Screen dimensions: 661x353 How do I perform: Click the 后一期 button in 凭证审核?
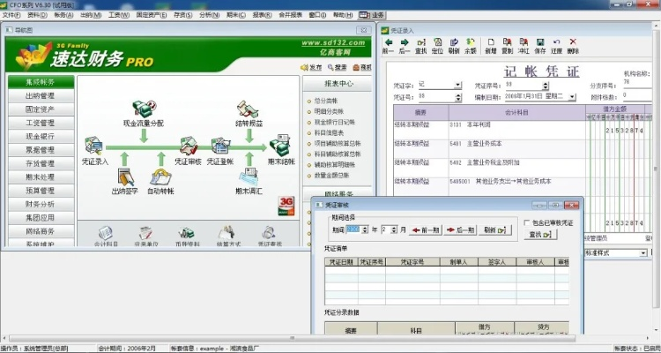click(x=460, y=230)
